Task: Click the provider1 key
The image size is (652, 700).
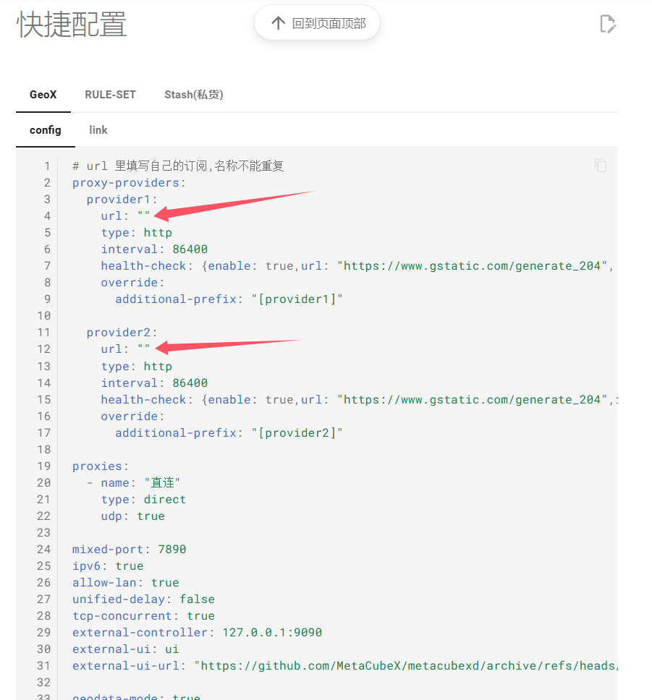Action: pyautogui.click(x=122, y=199)
